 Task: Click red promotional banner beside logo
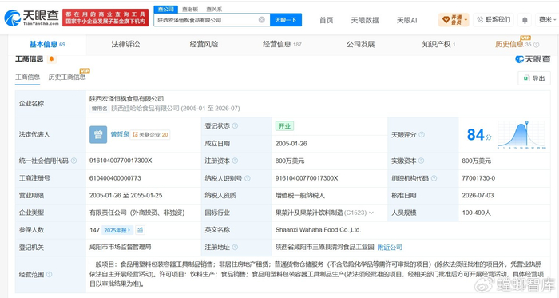click(105, 18)
